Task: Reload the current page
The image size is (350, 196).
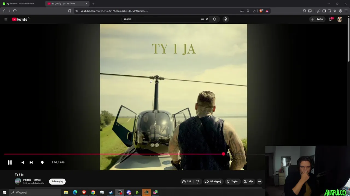Action: coord(15,11)
